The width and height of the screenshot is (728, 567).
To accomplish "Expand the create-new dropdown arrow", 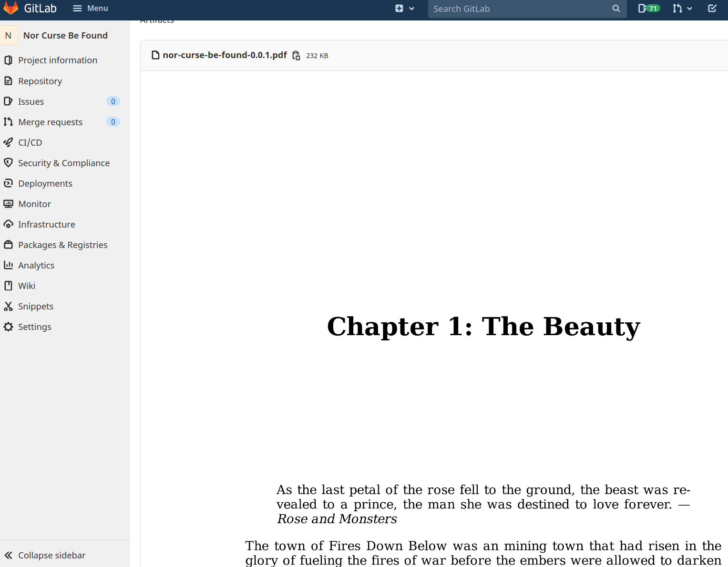I will coord(411,9).
